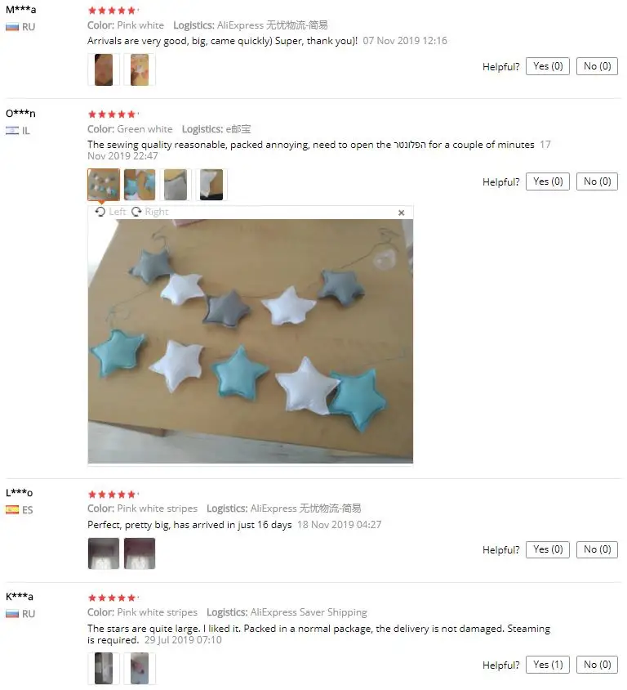Vote Yes (0) on L***o's review
Screen dimensions: 627x690
[x=548, y=549]
